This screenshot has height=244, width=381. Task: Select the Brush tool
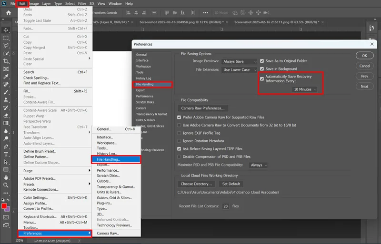[x=6, y=92]
